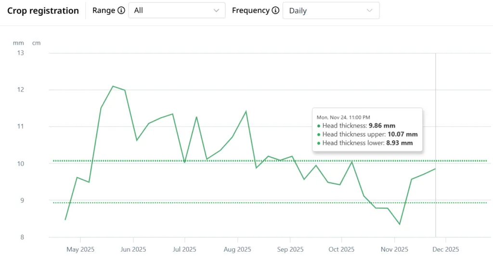Open the Range dropdown showing All
Viewport: 493px width, 257px height.
(177, 11)
